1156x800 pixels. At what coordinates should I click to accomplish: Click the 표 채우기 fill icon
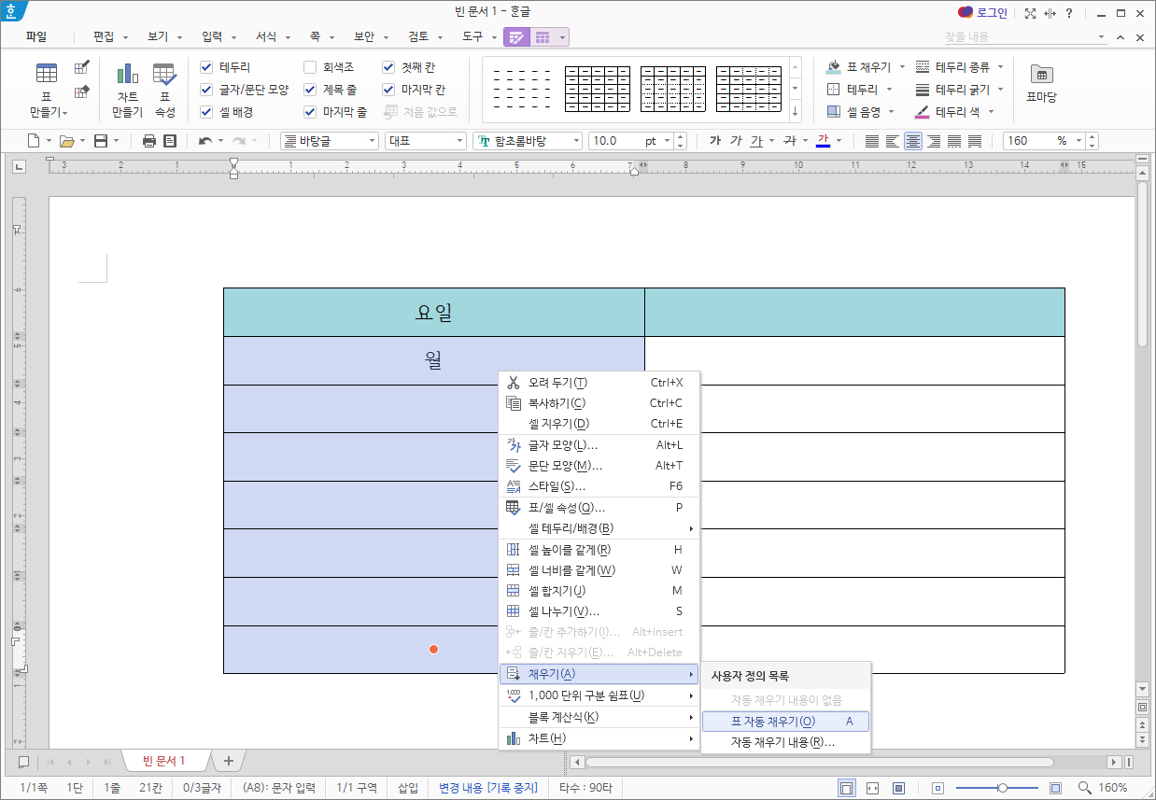point(834,67)
